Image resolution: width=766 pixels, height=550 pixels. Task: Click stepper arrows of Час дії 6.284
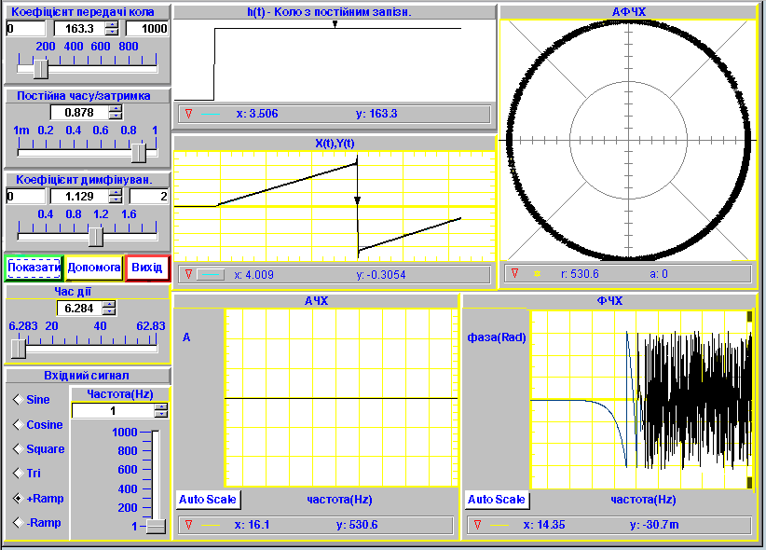coord(109,308)
